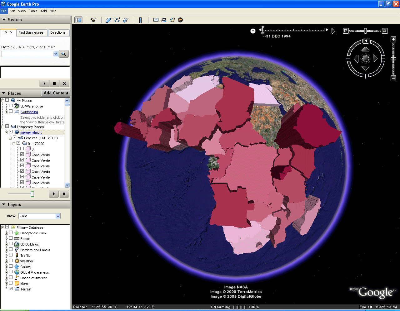Show in Google Maps icon
The width and height of the screenshot is (400, 311).
coord(172,20)
